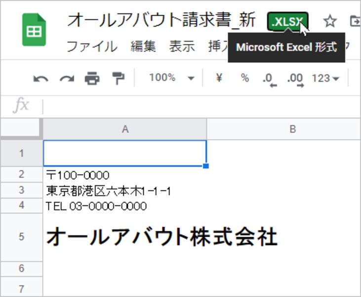Activate the paint format tool
Image resolution: width=361 pixels, height=297 pixels.
pyautogui.click(x=118, y=79)
